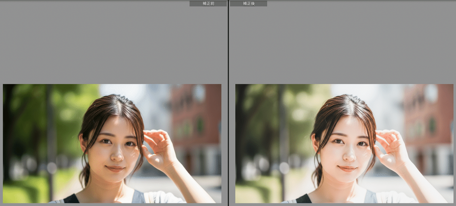Click the black strap in the before photo
Image resolution: width=456 pixels, height=206 pixels.
(71, 199)
